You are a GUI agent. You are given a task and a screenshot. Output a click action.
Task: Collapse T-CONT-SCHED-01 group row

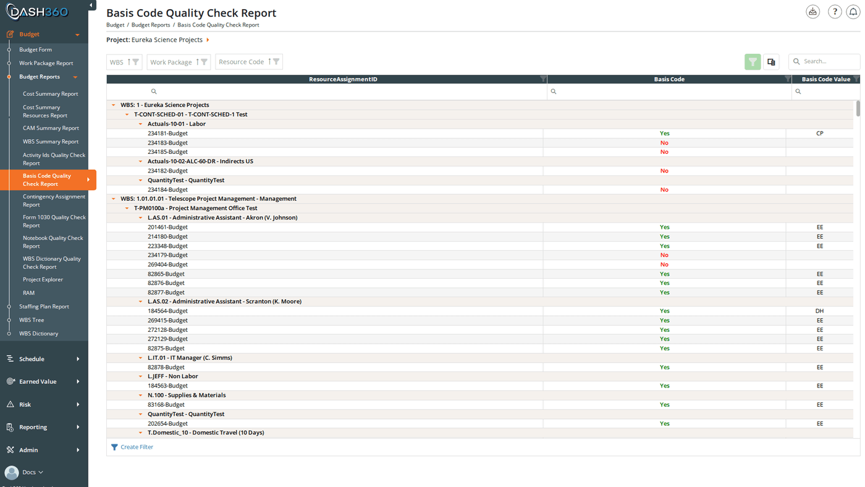[127, 114]
